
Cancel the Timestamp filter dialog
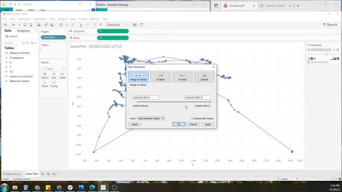click(193, 124)
